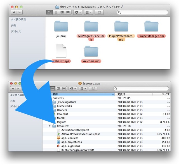
Task: Go forward in the Espresso.app window
Action: (18, 89)
